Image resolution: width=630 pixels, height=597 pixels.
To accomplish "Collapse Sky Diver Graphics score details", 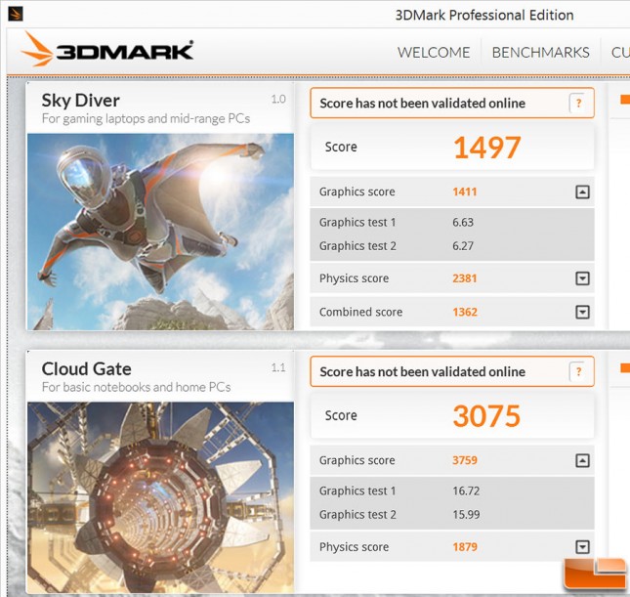I will [582, 192].
